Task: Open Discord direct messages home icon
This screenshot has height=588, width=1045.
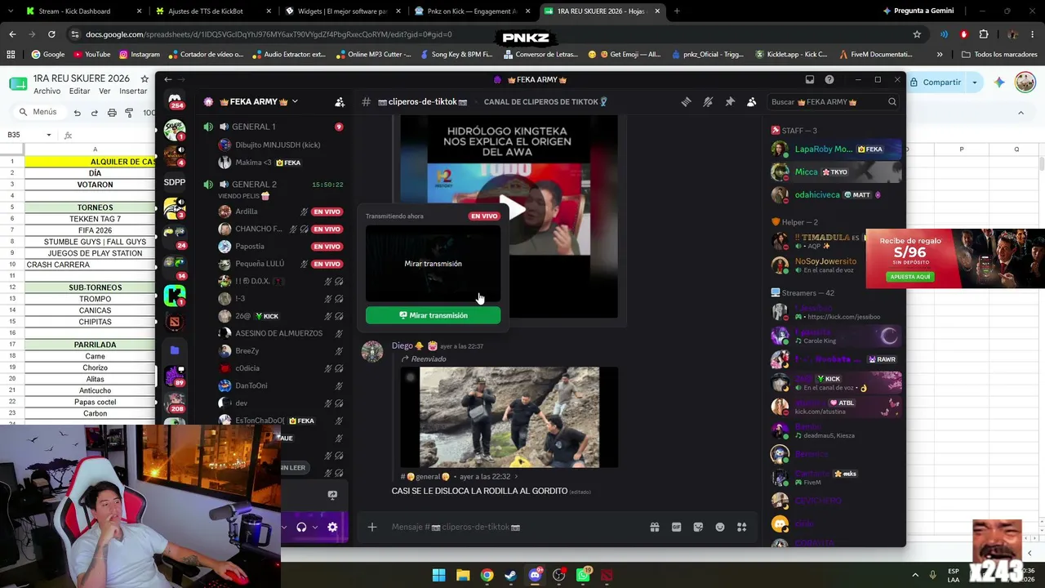Action: coord(175,101)
